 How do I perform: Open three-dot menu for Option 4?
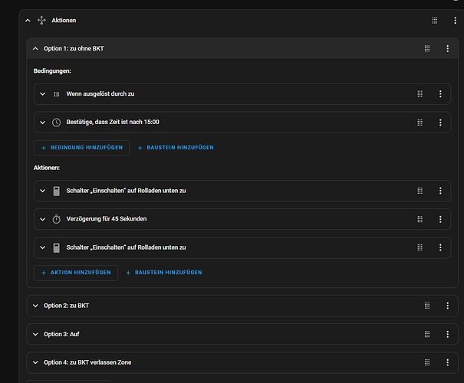click(447, 362)
